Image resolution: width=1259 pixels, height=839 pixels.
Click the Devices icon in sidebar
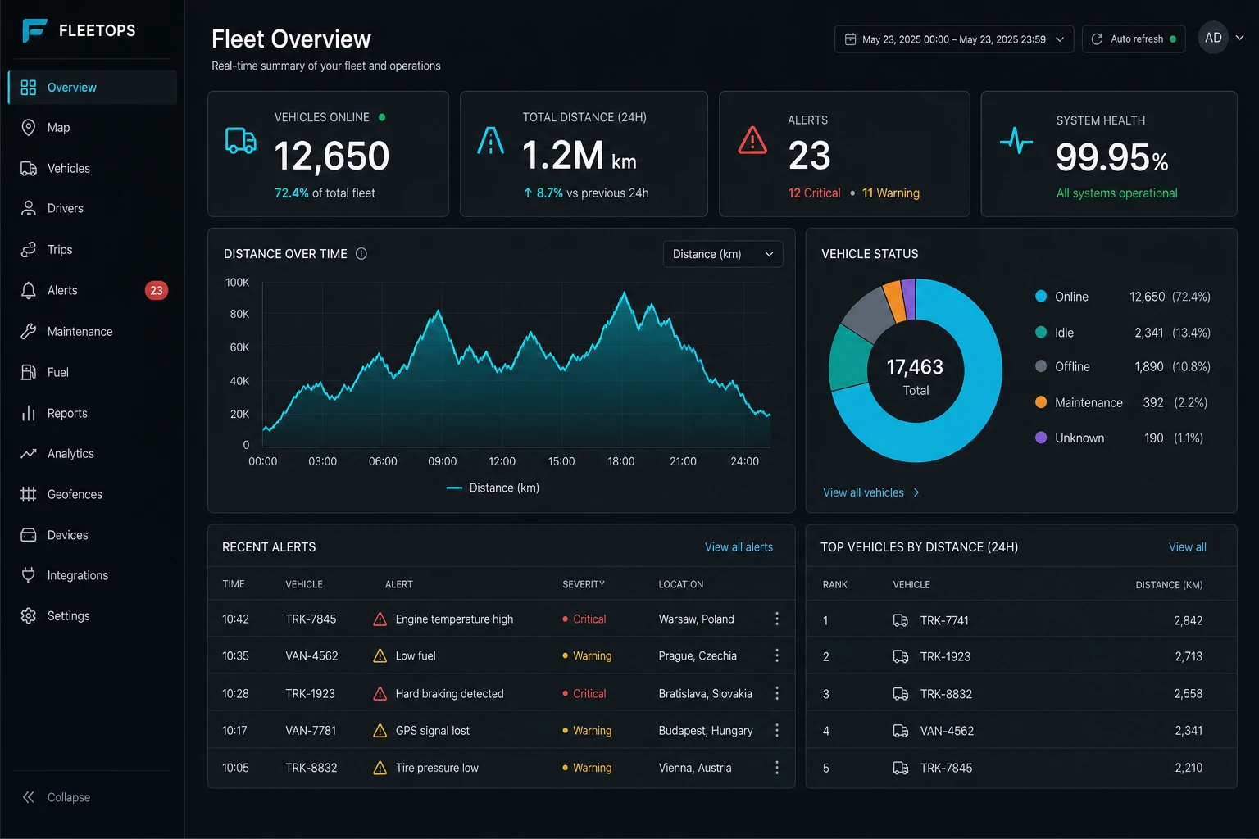coord(29,535)
